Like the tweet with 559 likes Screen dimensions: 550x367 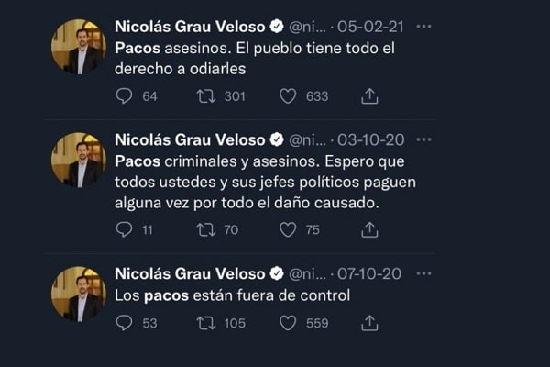pos(288,322)
